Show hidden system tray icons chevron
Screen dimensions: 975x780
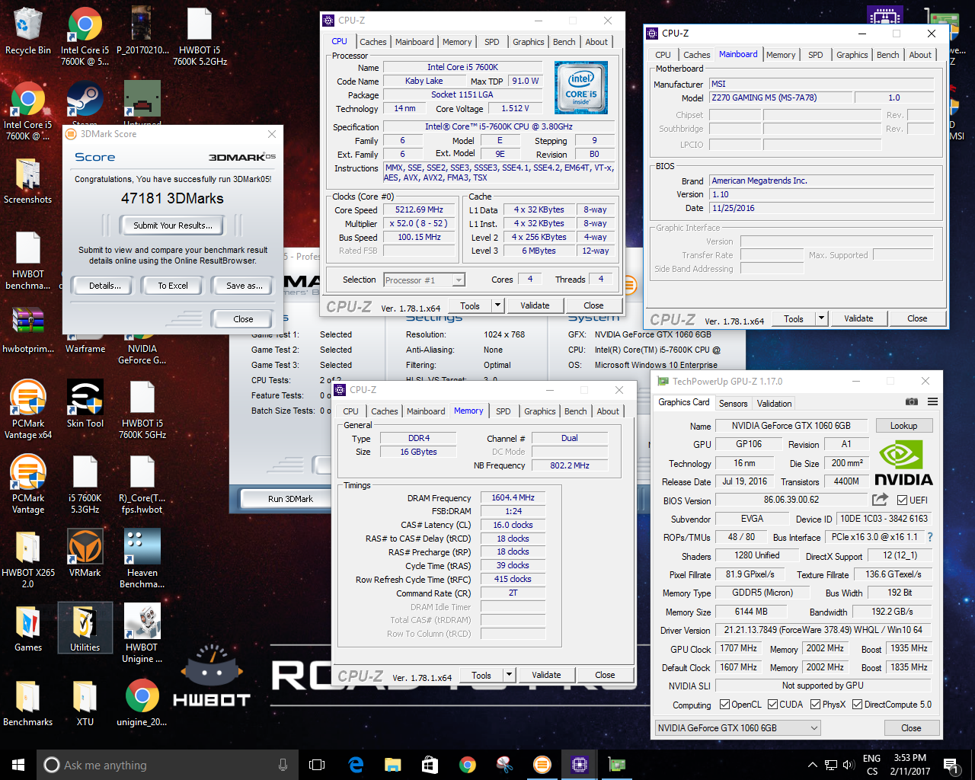(812, 765)
